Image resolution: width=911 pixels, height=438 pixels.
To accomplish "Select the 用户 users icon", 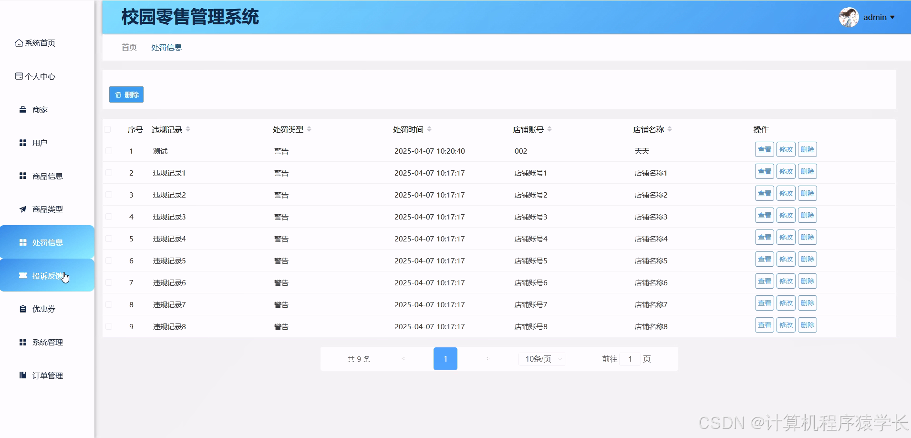I will click(22, 142).
